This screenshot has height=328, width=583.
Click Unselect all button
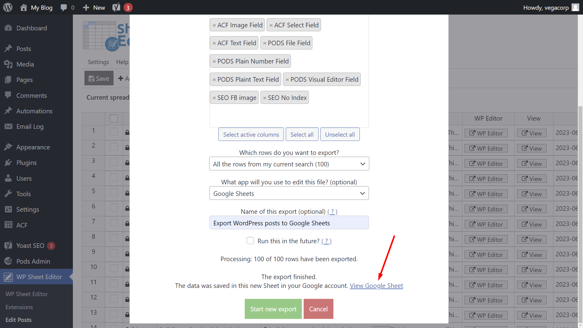coord(339,134)
